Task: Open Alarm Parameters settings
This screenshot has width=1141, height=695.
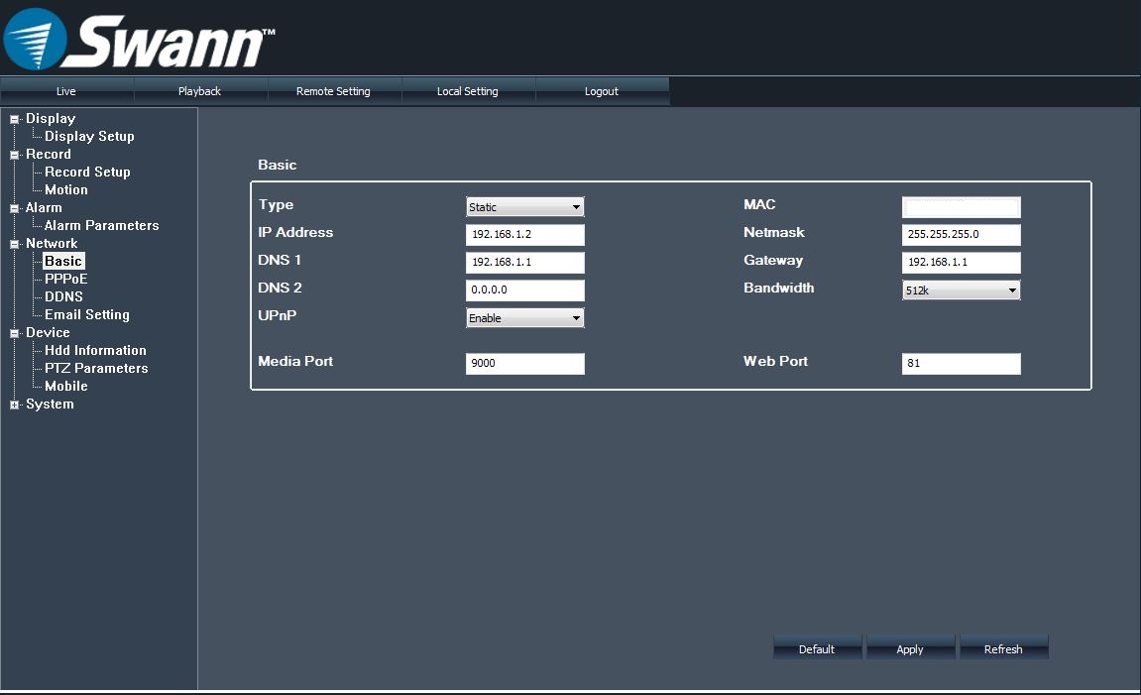Action: 101,225
